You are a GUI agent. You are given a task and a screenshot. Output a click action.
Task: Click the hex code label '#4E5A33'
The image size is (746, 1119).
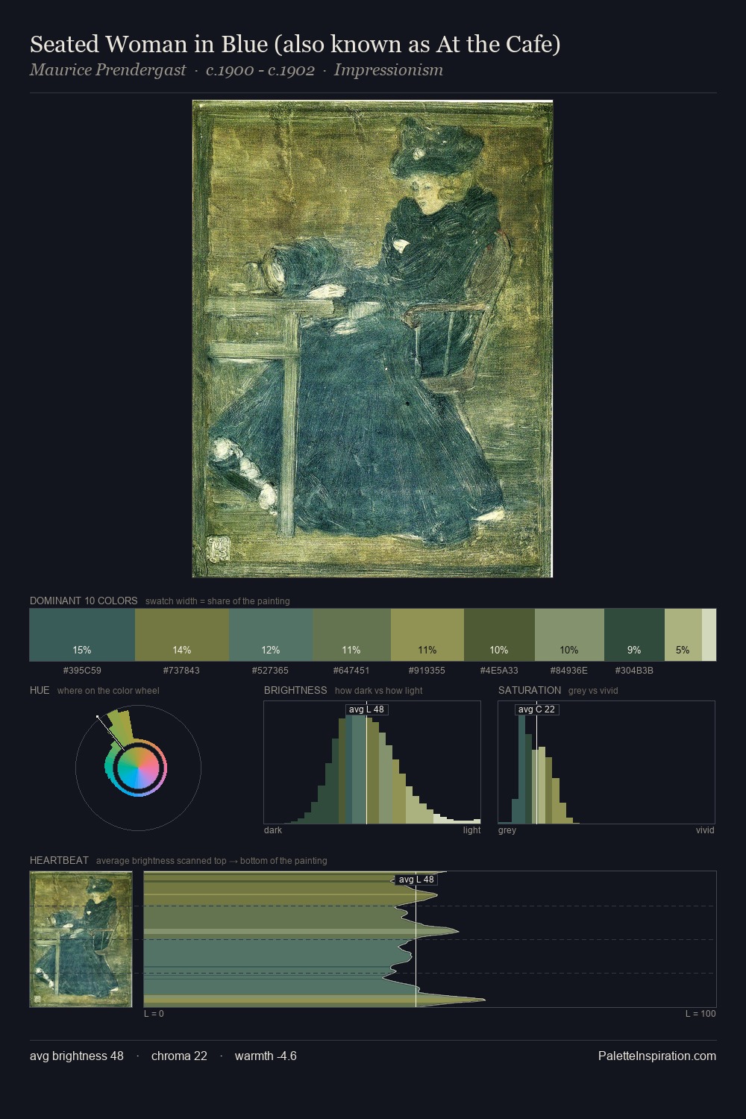(499, 671)
